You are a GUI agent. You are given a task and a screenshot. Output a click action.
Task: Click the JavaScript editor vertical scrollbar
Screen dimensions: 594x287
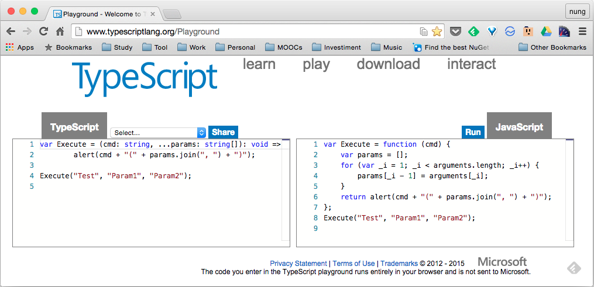pyautogui.click(x=569, y=190)
